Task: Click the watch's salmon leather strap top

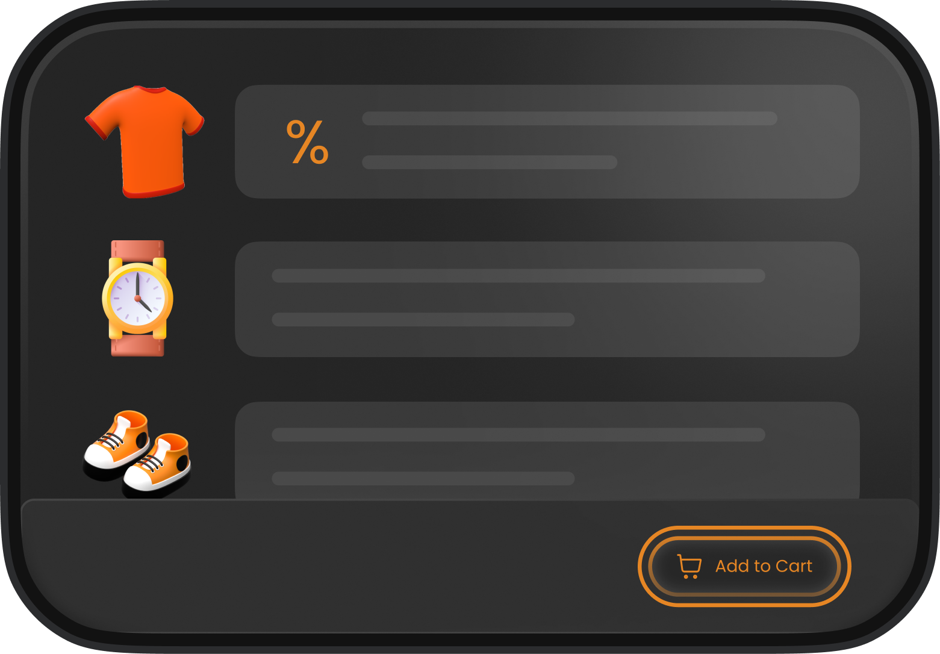Action: 137,249
